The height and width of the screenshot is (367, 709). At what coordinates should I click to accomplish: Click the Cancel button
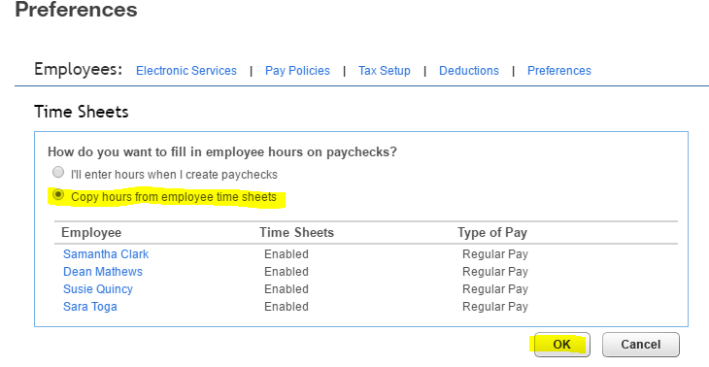click(641, 345)
